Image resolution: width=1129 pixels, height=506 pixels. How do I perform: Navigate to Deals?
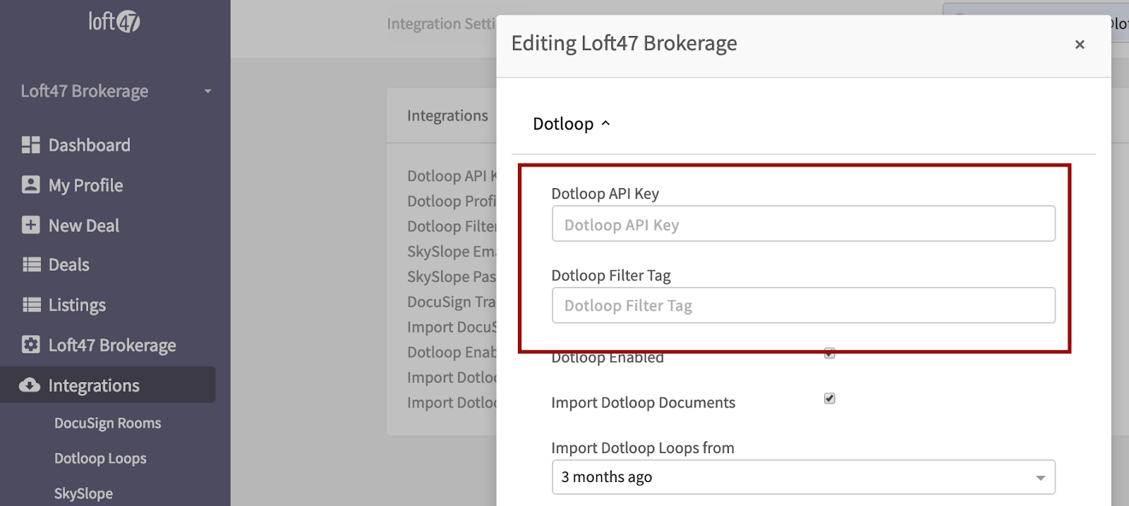(68, 265)
